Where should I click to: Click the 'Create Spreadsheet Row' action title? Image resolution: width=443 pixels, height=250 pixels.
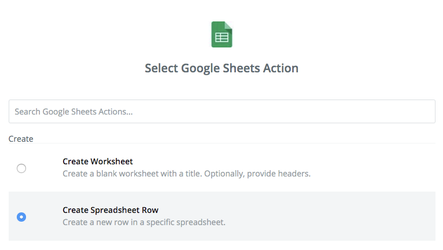(110, 210)
